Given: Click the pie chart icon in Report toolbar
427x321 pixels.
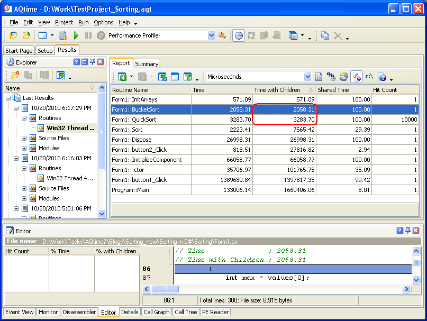Looking at the screenshot, I should coord(344,77).
